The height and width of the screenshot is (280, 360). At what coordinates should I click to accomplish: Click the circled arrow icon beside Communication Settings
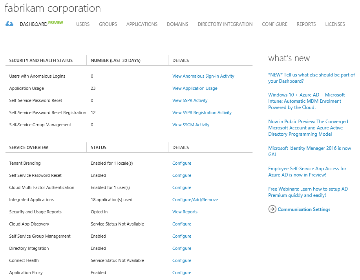[272, 209]
